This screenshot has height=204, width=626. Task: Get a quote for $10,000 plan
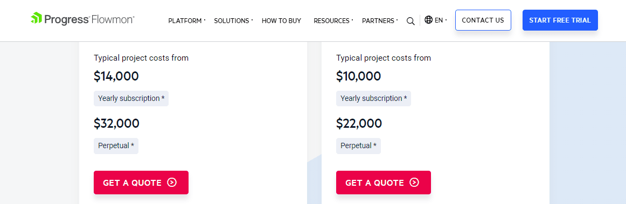pos(383,183)
